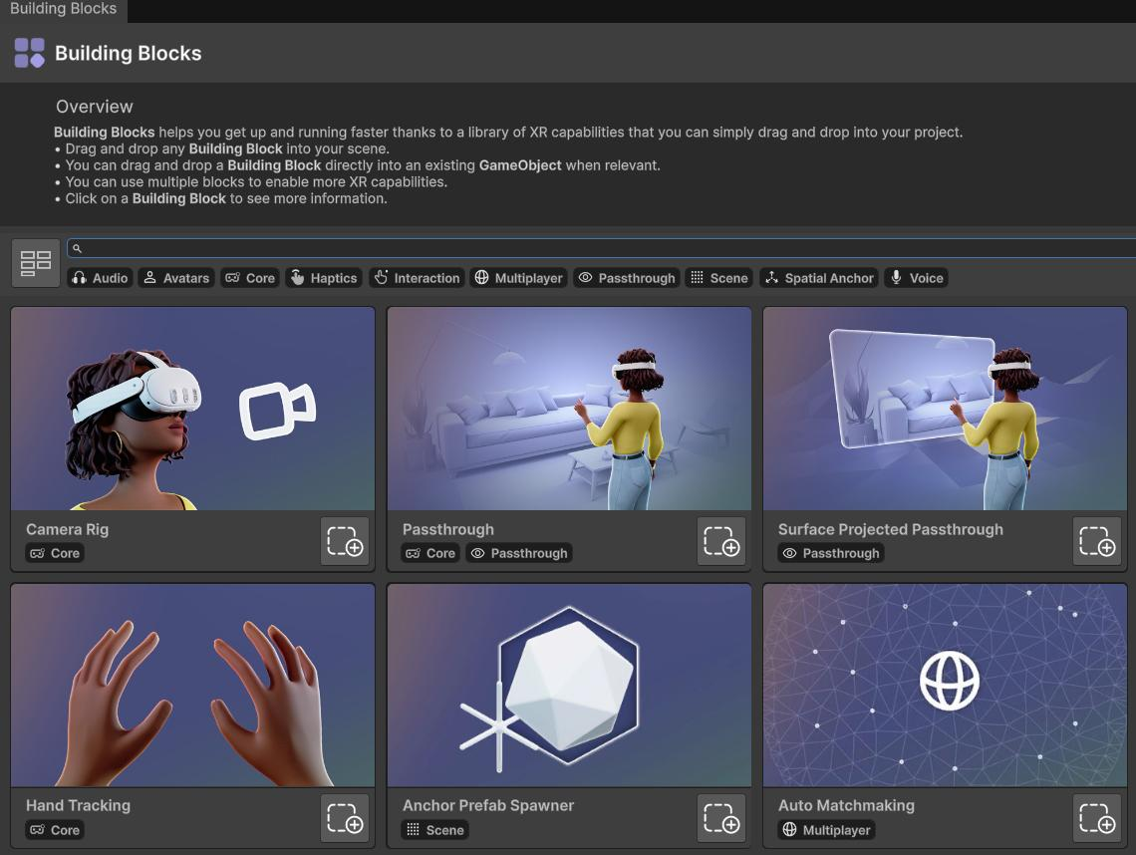The height and width of the screenshot is (855, 1136).
Task: Click Passthrough tag on Passthrough card
Action: (519, 554)
